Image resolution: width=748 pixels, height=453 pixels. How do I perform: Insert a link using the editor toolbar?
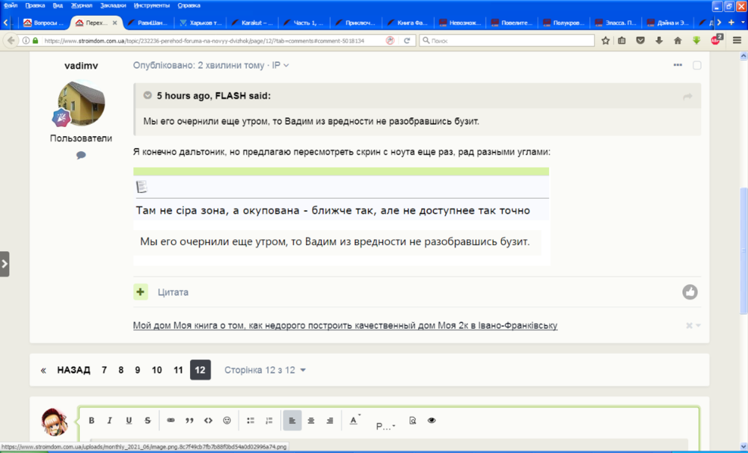point(171,420)
